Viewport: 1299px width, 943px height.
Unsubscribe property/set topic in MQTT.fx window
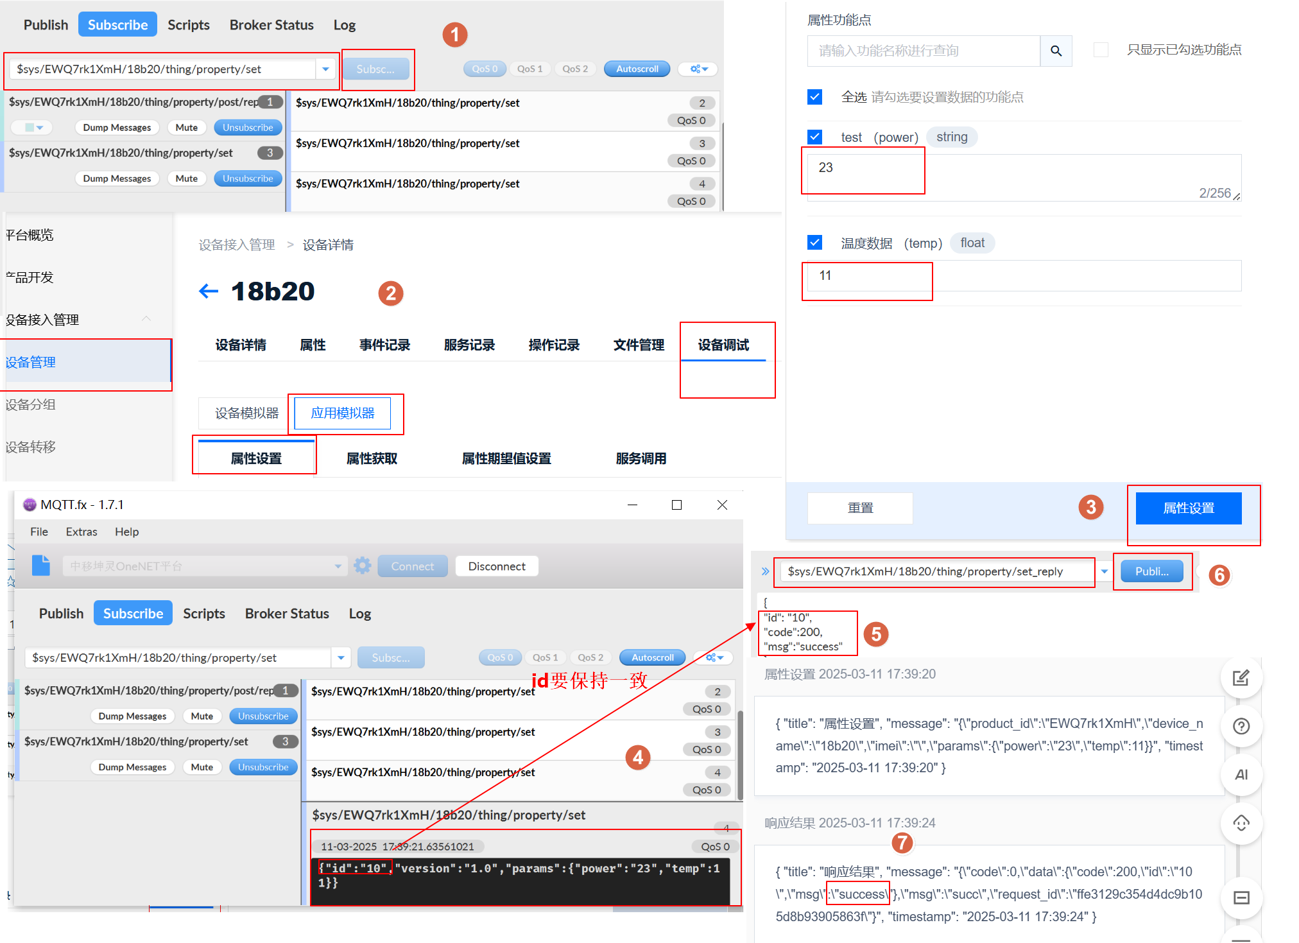pyautogui.click(x=263, y=766)
